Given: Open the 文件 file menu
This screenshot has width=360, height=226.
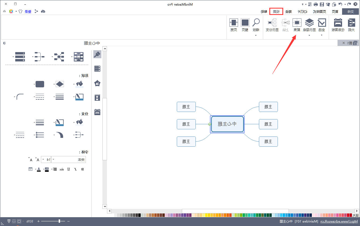Looking at the screenshot, I should click(x=350, y=11).
